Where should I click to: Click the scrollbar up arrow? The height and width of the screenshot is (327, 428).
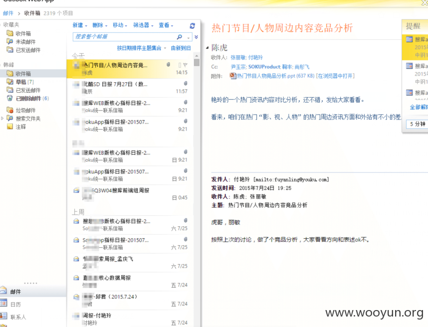197,56
